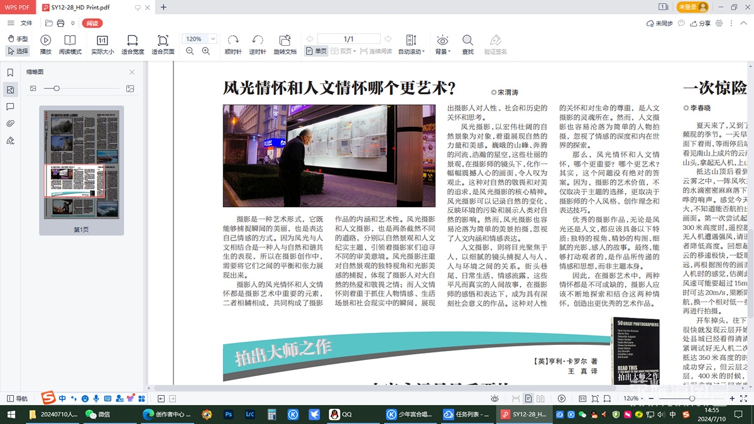Open the WPS PDF home tab
The width and height of the screenshot is (754, 424).
click(x=17, y=7)
